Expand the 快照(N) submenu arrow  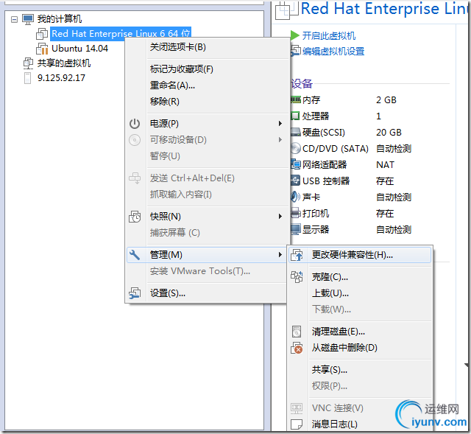point(280,216)
